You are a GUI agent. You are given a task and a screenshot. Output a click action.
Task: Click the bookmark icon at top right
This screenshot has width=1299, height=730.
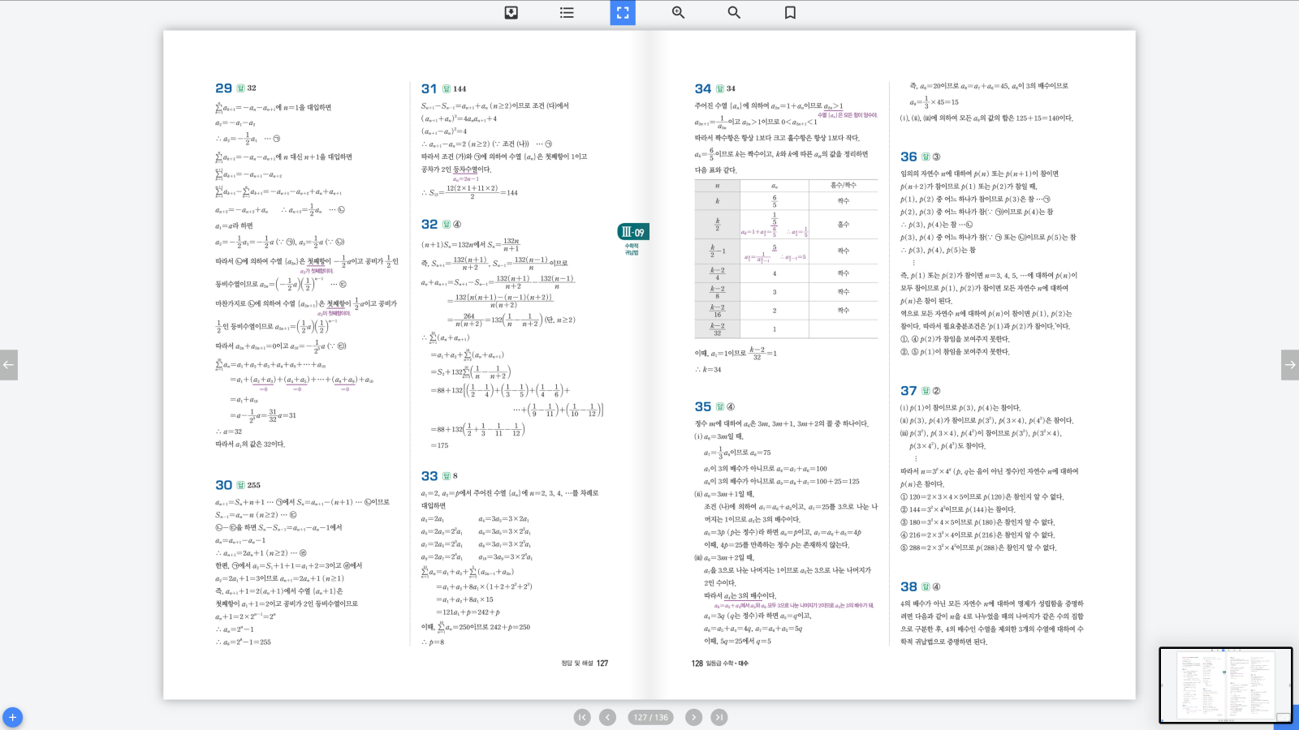point(788,12)
